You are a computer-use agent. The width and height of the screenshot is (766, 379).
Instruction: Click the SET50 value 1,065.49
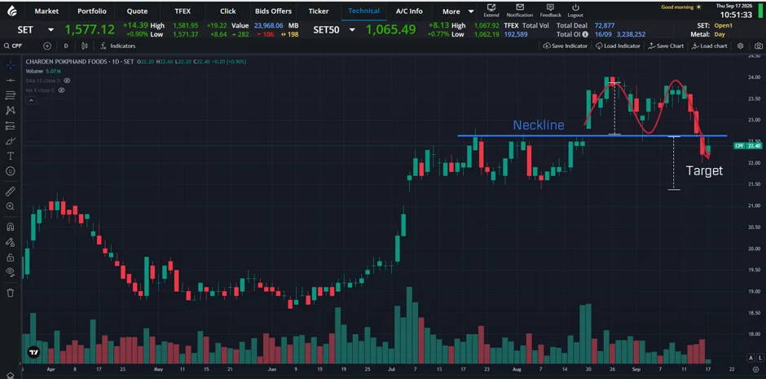click(391, 30)
